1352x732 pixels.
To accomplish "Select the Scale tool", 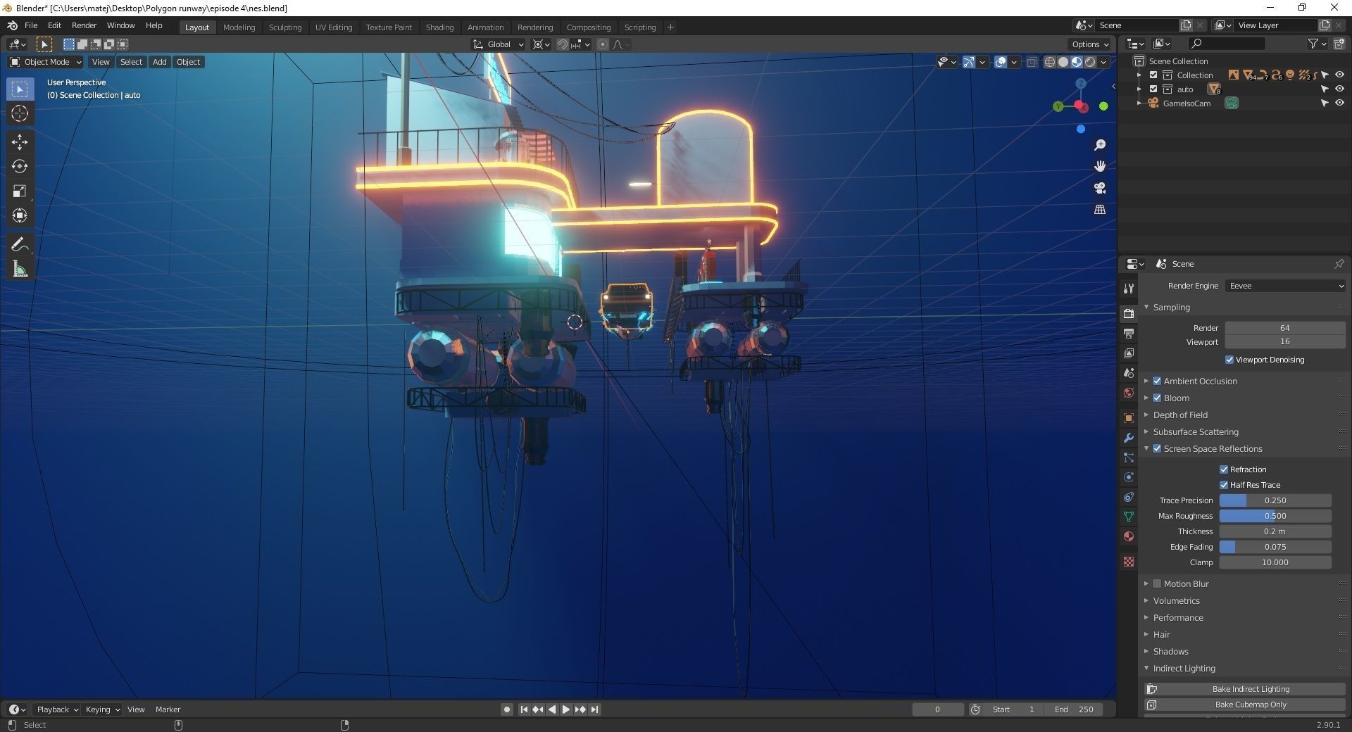I will tap(20, 191).
